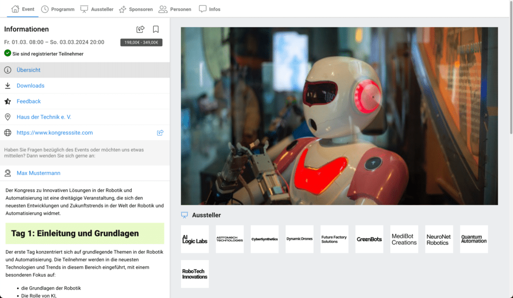Open Haus der Technik e. V. location

tap(44, 117)
